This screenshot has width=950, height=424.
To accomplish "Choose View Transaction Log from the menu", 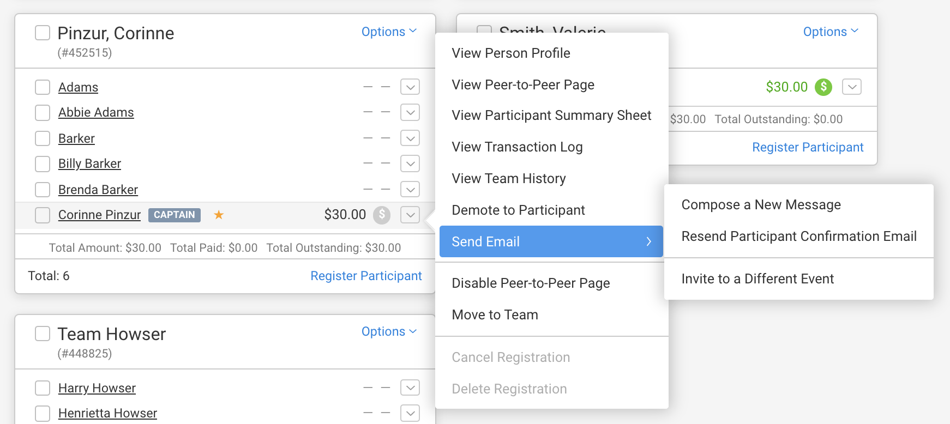I will click(x=517, y=147).
